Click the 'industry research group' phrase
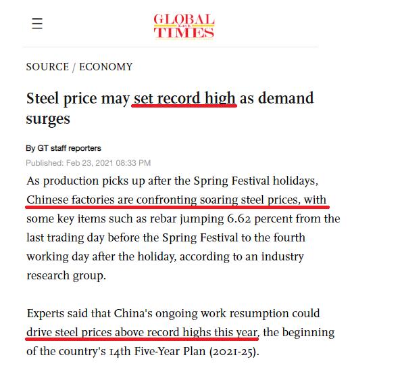The width and height of the screenshot is (402, 370). [x=165, y=266]
